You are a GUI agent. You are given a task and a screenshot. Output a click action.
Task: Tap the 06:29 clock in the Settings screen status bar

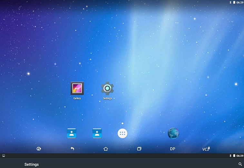(x=240, y=156)
